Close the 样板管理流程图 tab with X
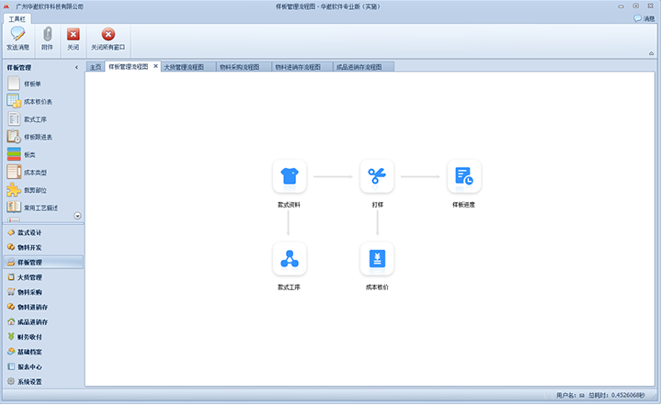Viewport: 661px width, 405px height. coord(155,66)
